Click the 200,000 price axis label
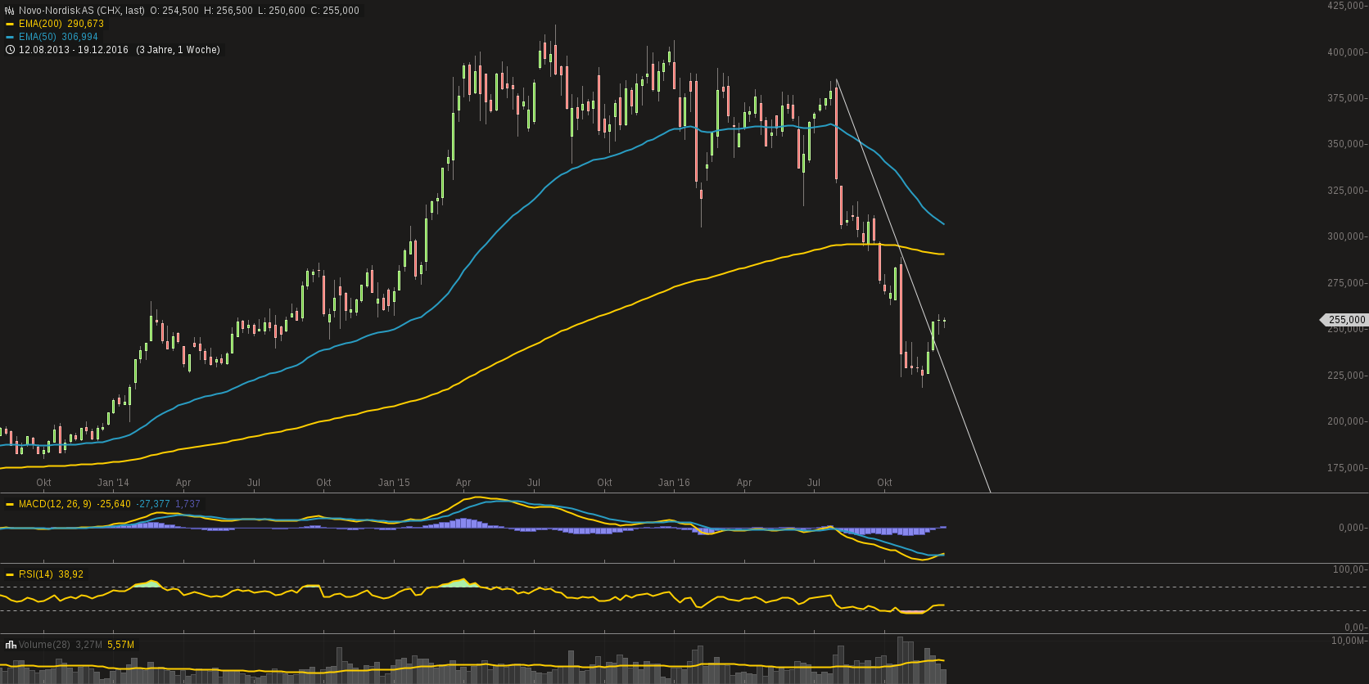 [x=1346, y=422]
